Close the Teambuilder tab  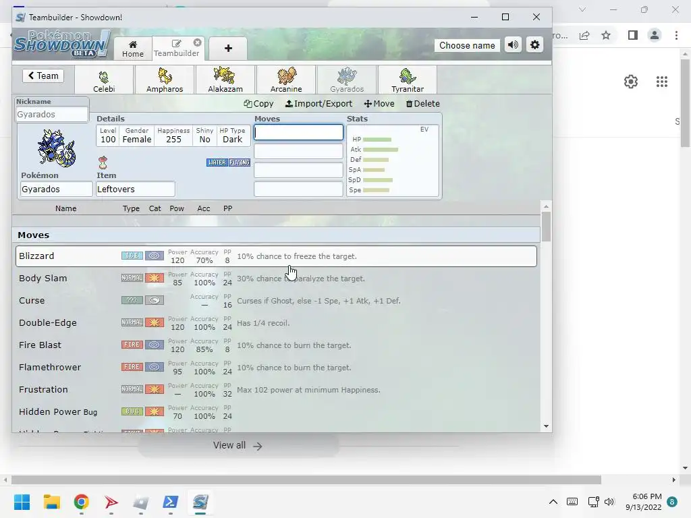point(198,42)
